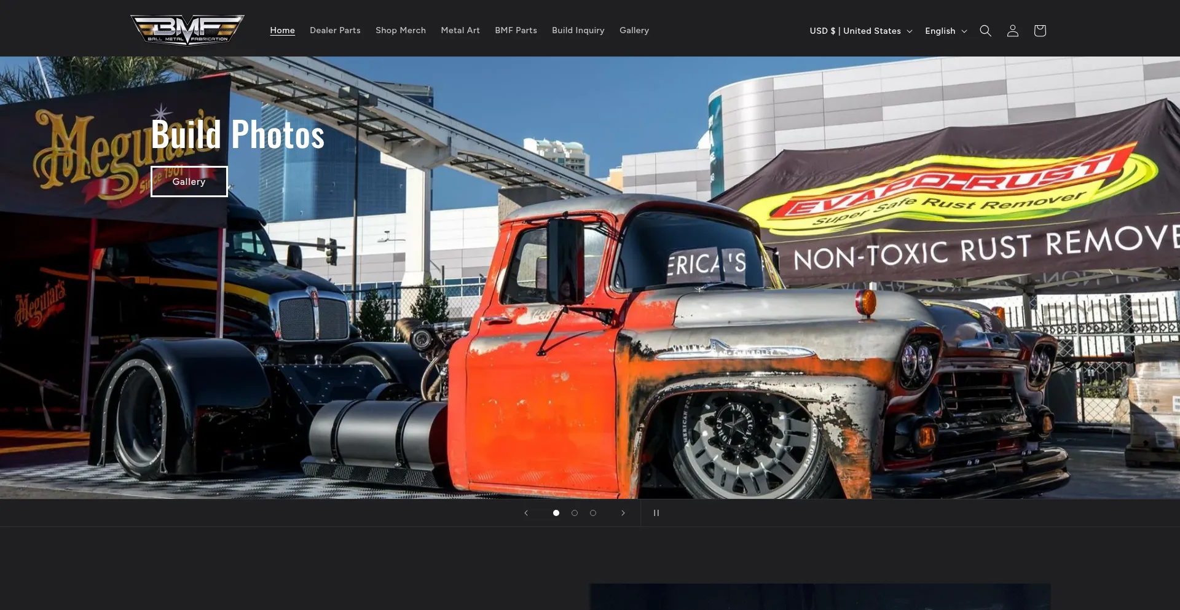1180x610 pixels.
Task: Open the Gallery menu item in header
Action: pos(634,30)
